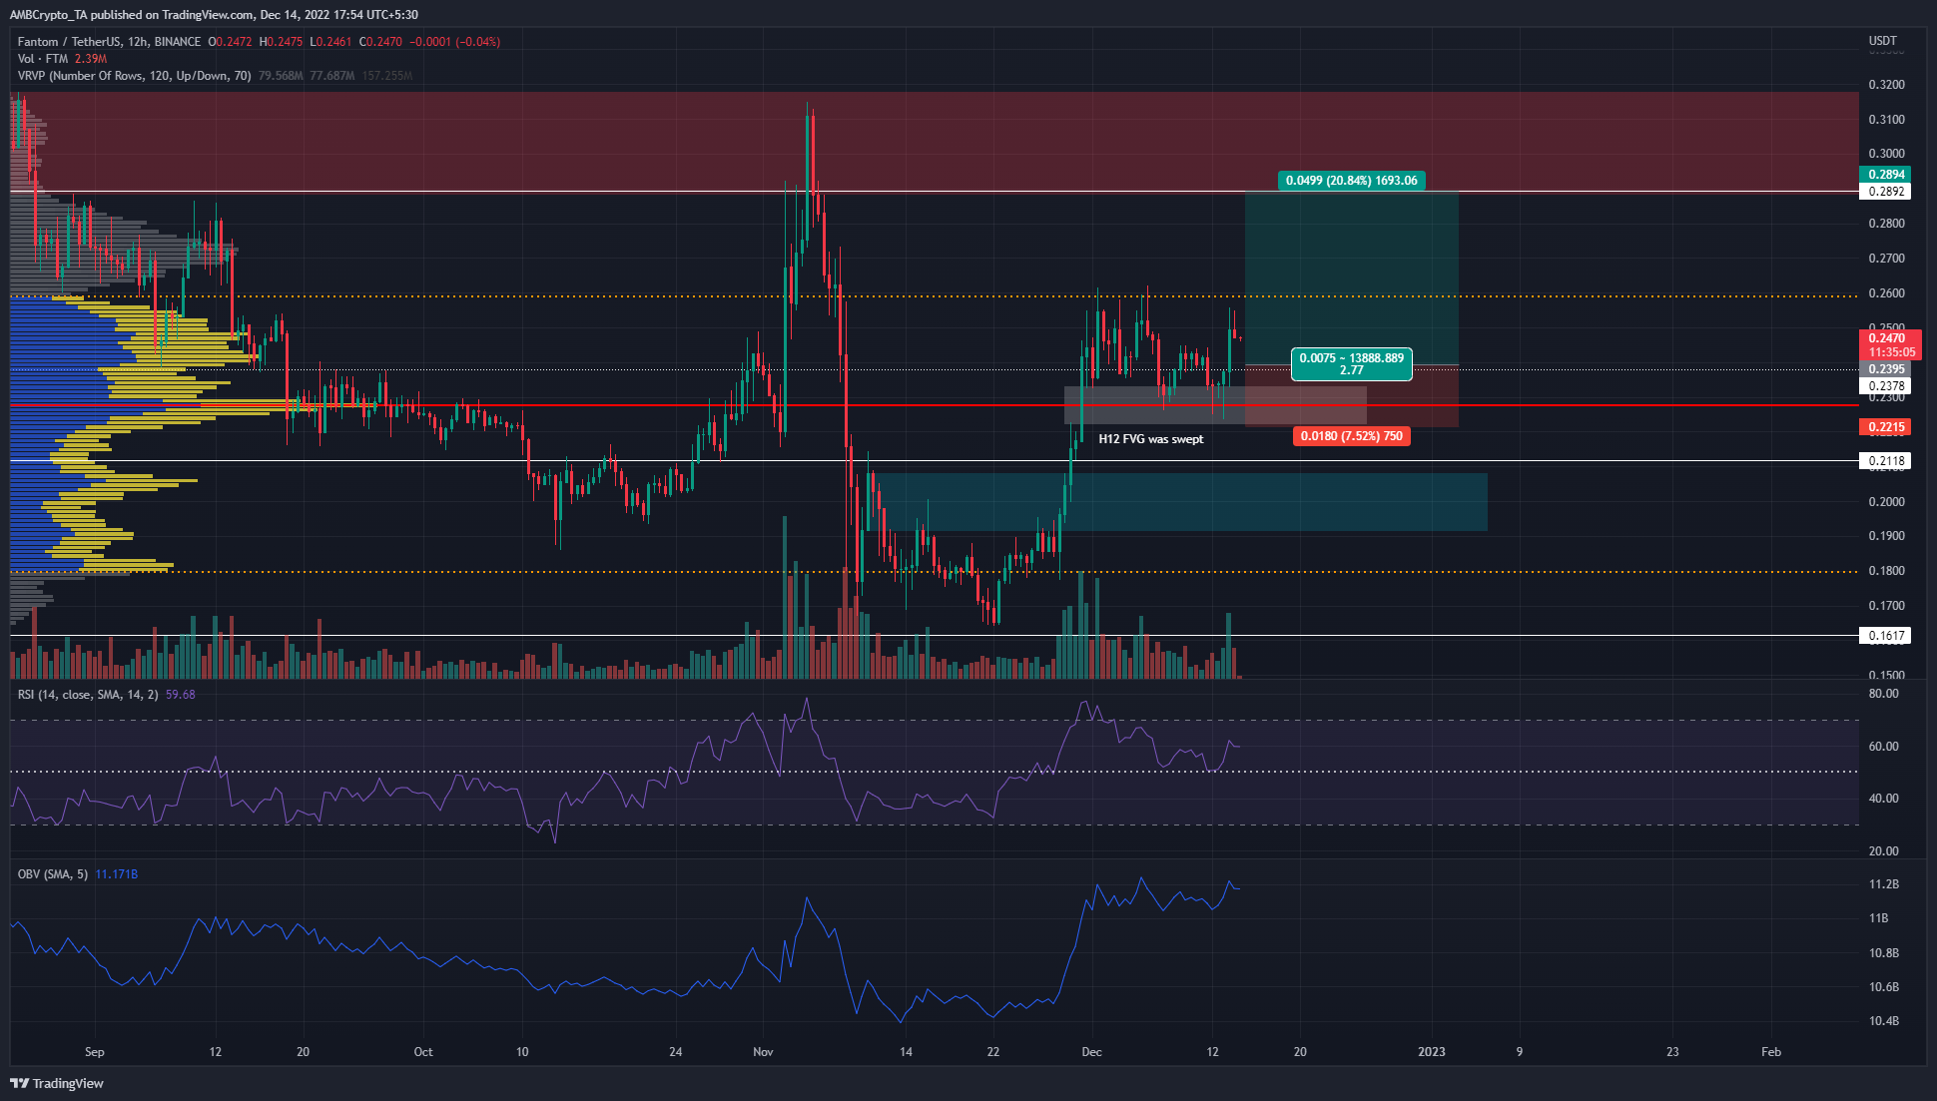Click the 0.0180 (7.52%) 750 stop-loss label
The height and width of the screenshot is (1101, 1937).
tap(1351, 436)
